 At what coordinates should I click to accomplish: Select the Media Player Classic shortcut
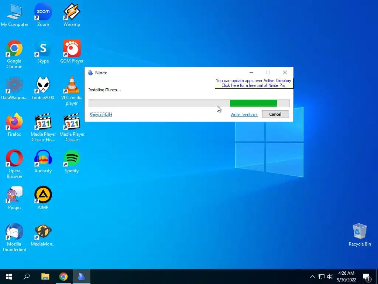click(x=72, y=128)
